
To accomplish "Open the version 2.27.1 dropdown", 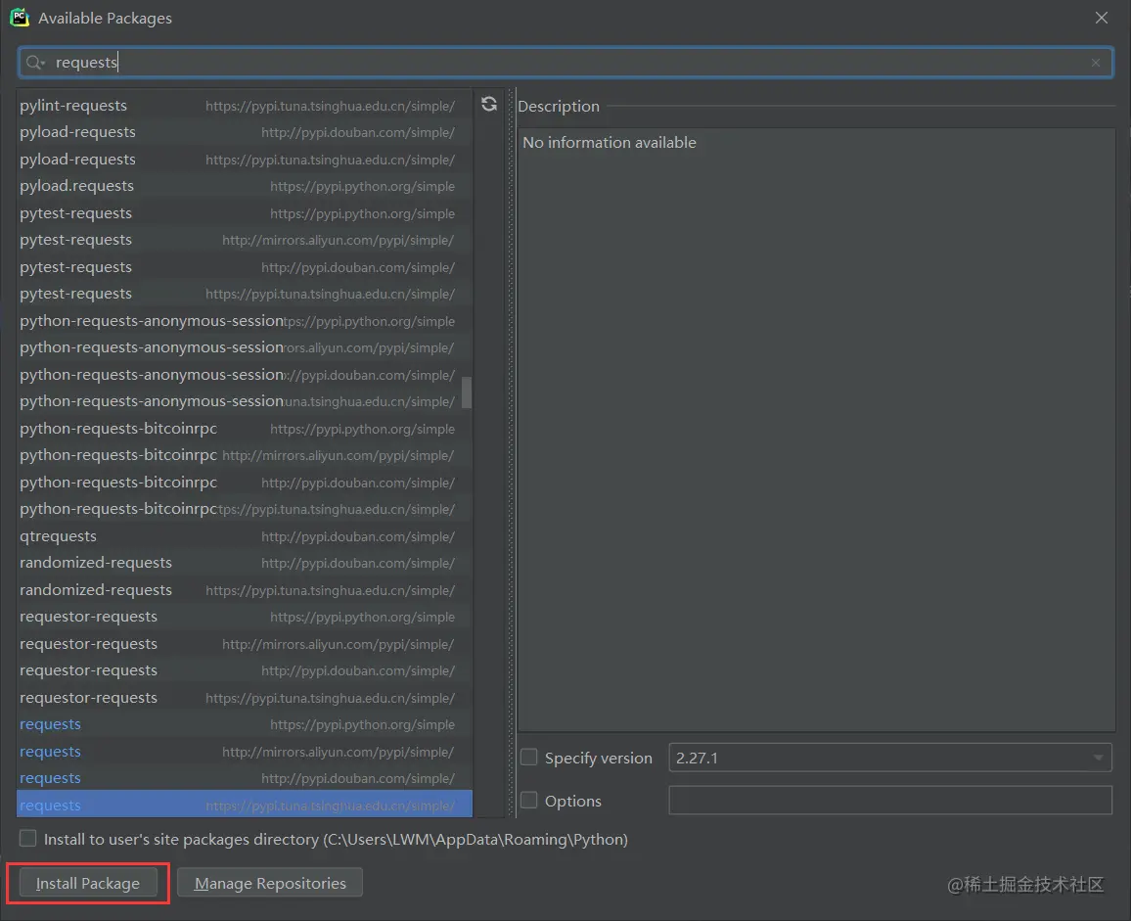I will point(890,758).
